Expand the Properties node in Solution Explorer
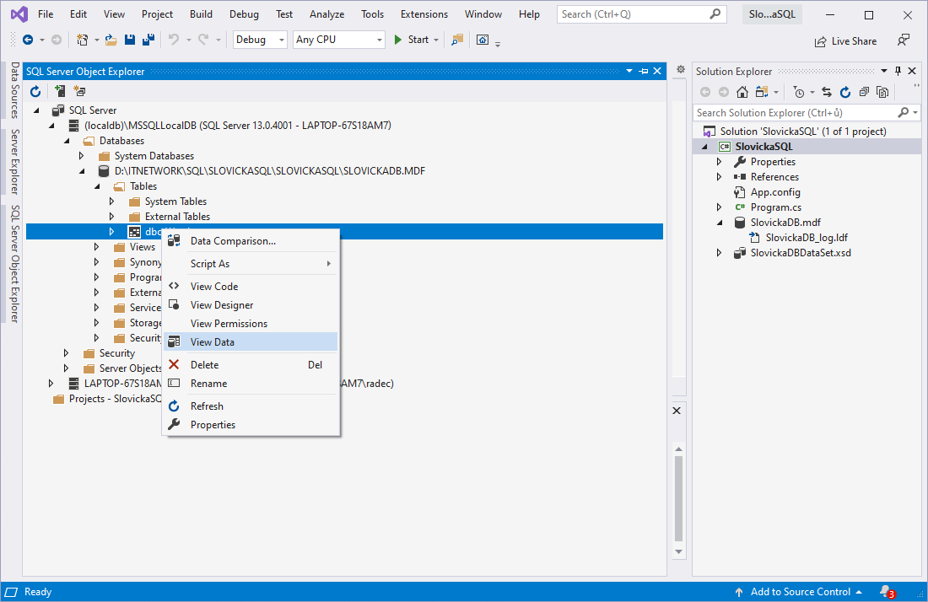 (719, 161)
